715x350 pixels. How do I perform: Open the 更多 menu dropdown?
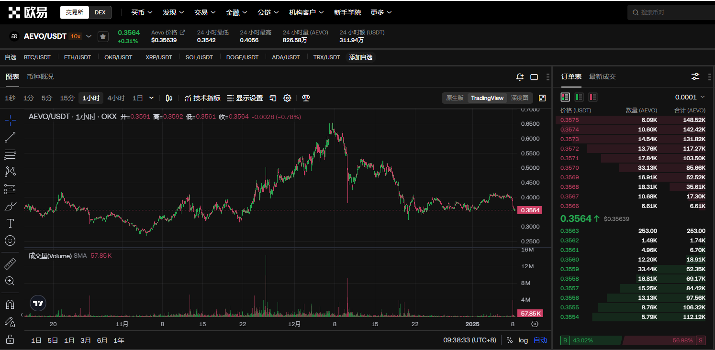(381, 12)
